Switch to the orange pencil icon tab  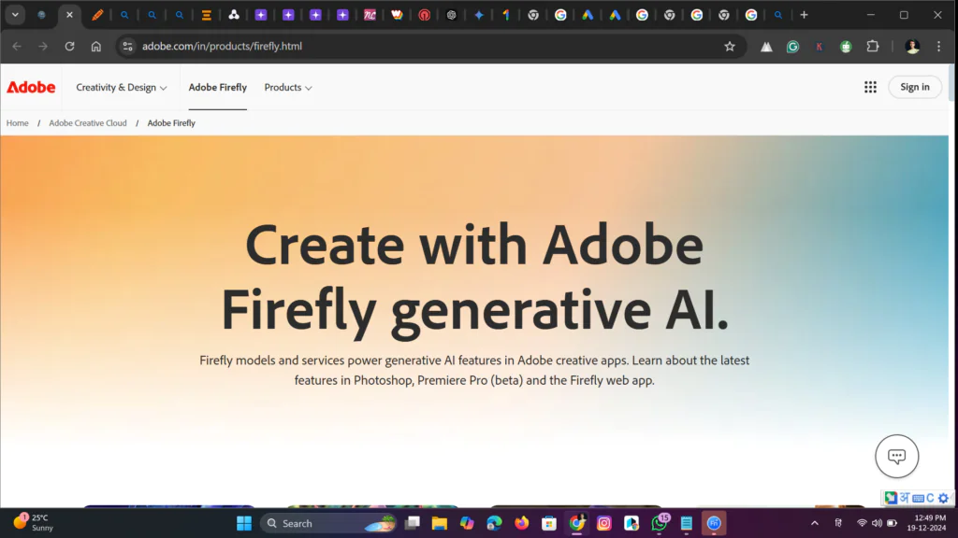(x=97, y=15)
